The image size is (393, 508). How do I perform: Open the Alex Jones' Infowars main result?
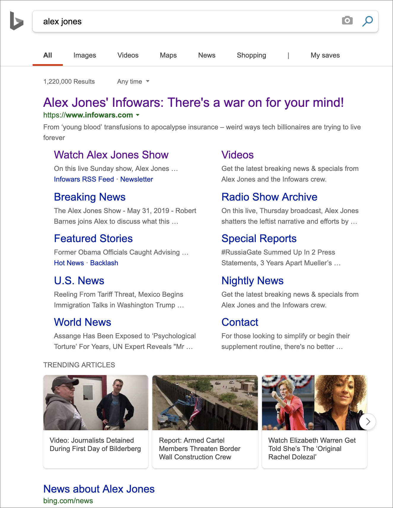pos(193,103)
